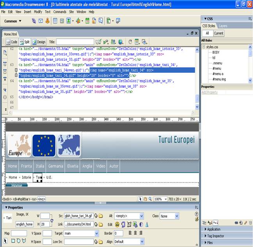The width and height of the screenshot is (253, 247).
Task: Select All mode in CSS Styles panel
Action: (207, 33)
